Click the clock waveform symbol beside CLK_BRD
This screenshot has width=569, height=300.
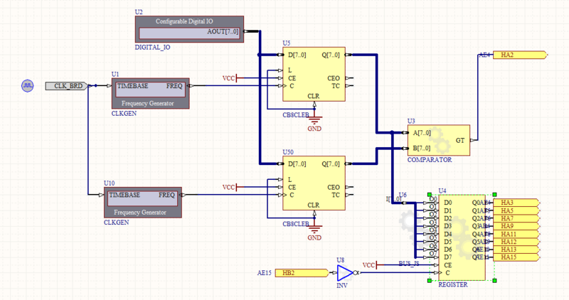click(x=28, y=85)
